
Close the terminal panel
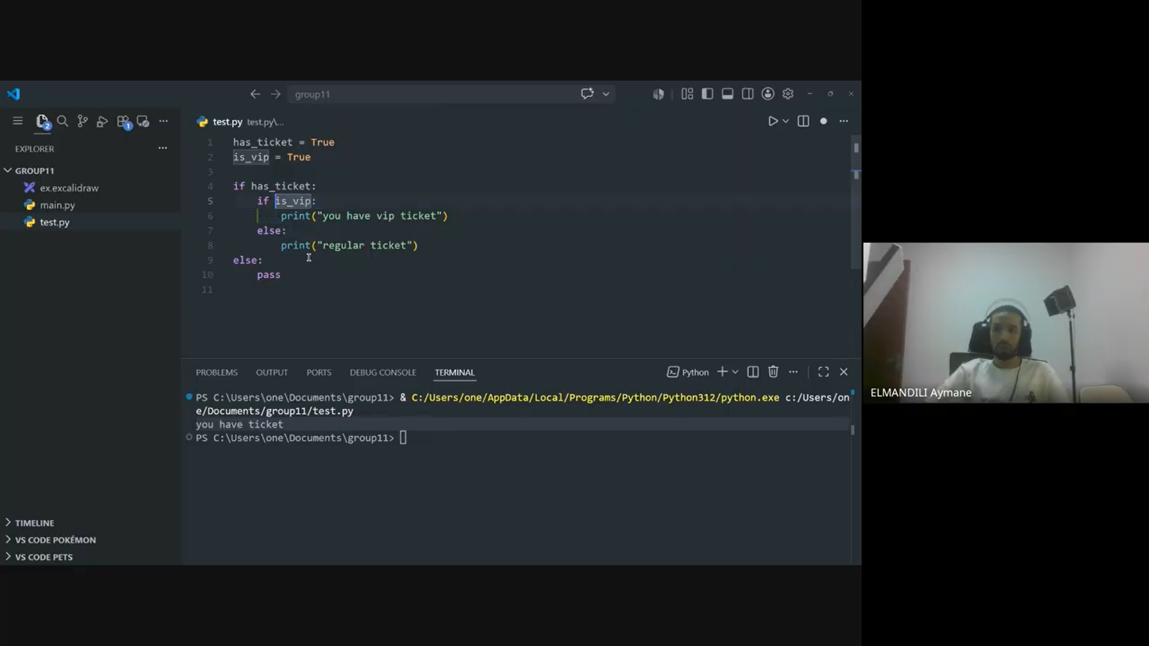tap(844, 372)
